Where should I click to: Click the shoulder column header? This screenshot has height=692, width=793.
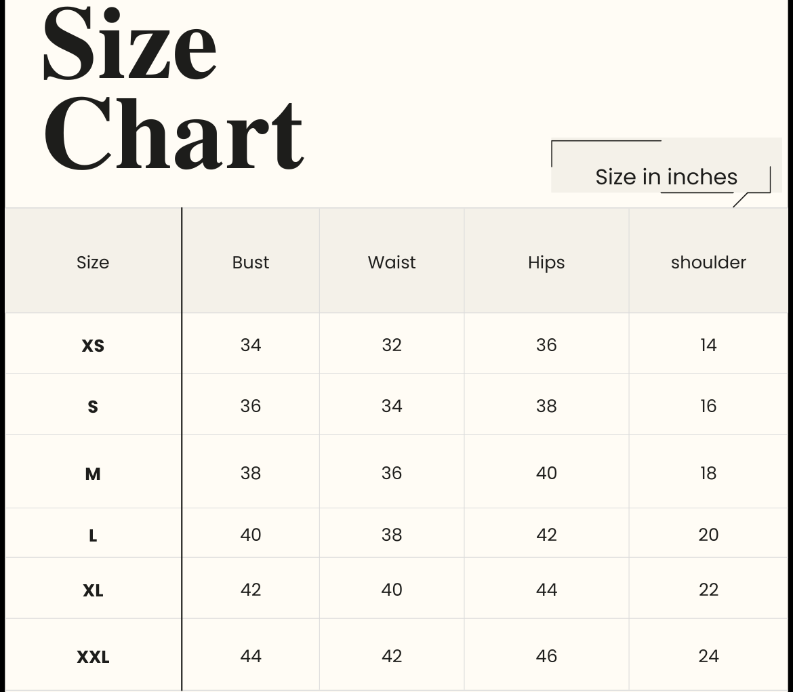tap(708, 262)
